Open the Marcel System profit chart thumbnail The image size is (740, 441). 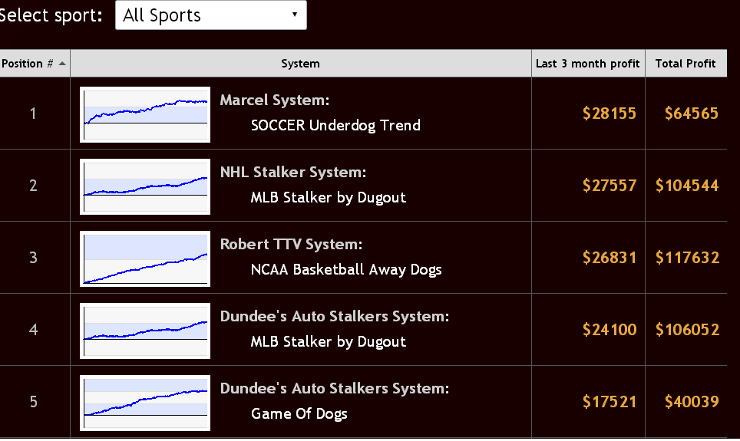coord(145,114)
